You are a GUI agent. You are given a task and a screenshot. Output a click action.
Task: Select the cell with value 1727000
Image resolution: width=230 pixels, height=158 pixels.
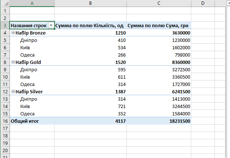click(159, 84)
